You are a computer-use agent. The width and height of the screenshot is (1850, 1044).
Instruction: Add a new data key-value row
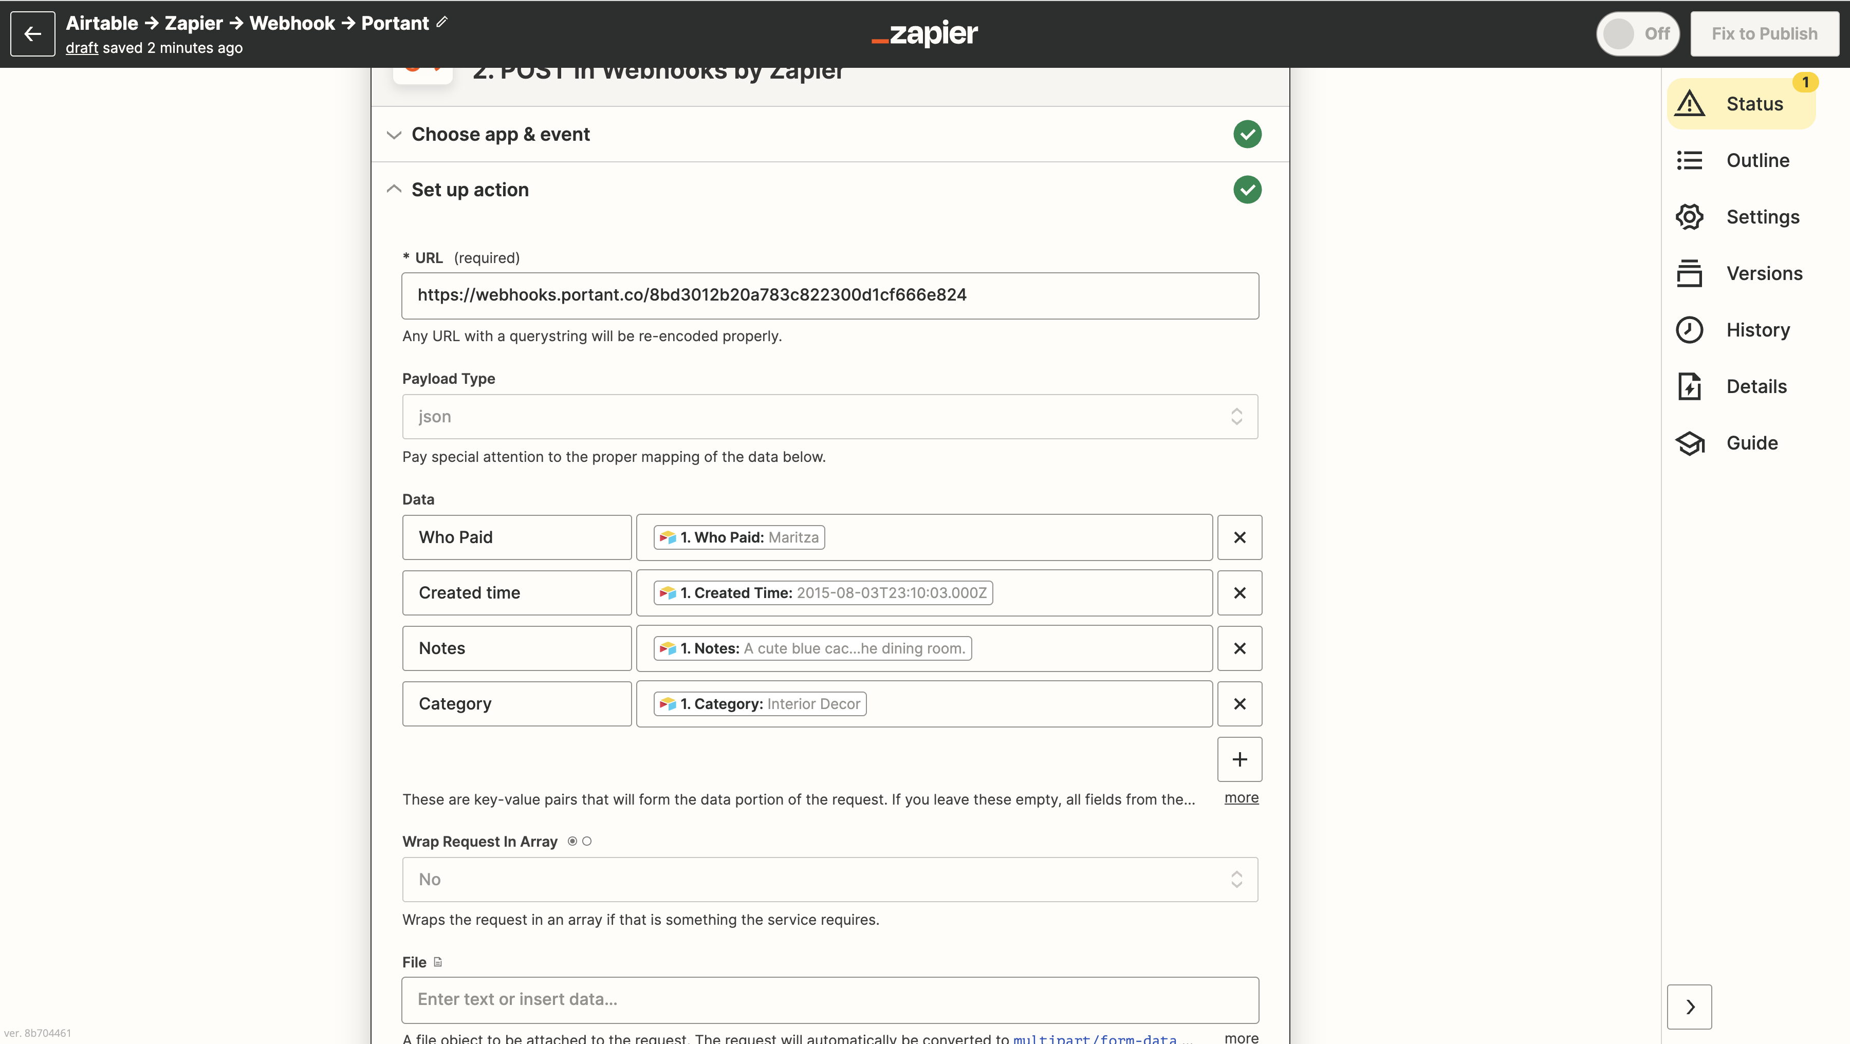(x=1239, y=759)
